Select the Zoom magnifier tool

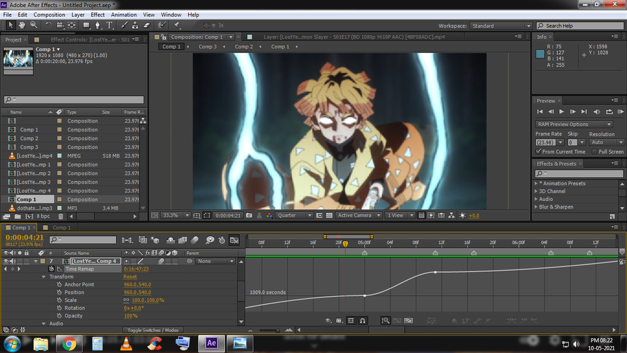coord(34,25)
